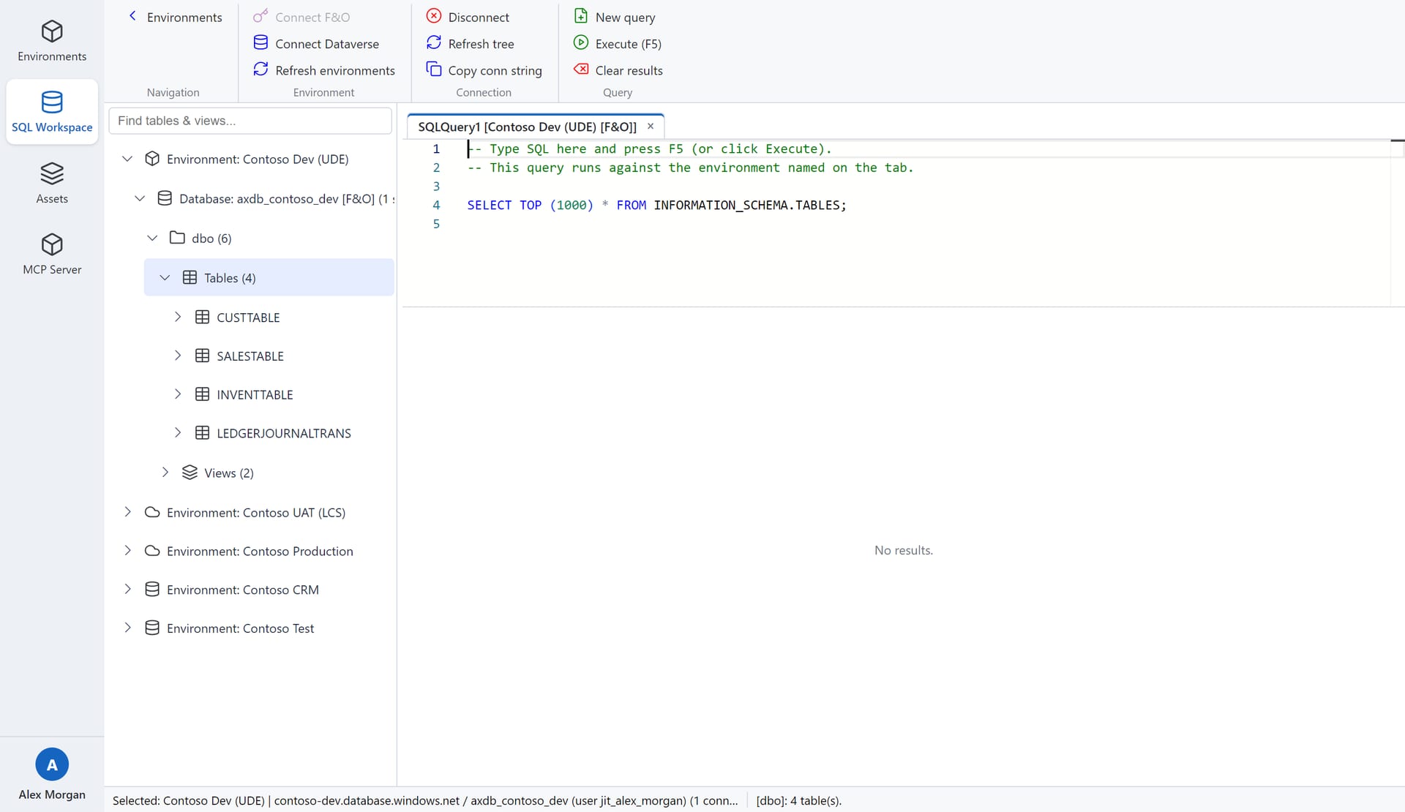
Task: Open the SQL Workspace sidebar section
Action: 52,112
